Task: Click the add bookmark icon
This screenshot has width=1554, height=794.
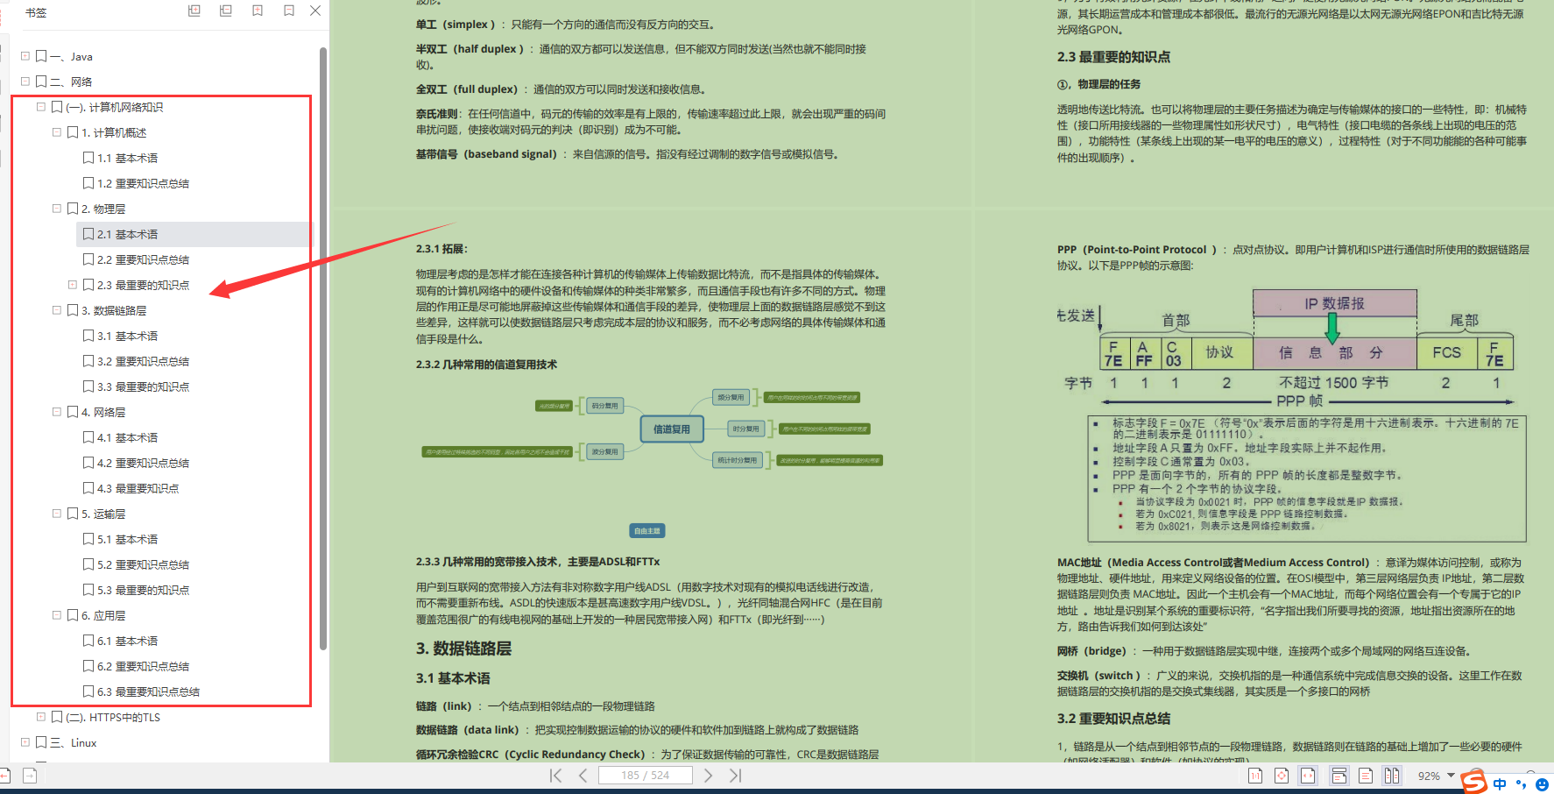Action: (258, 11)
